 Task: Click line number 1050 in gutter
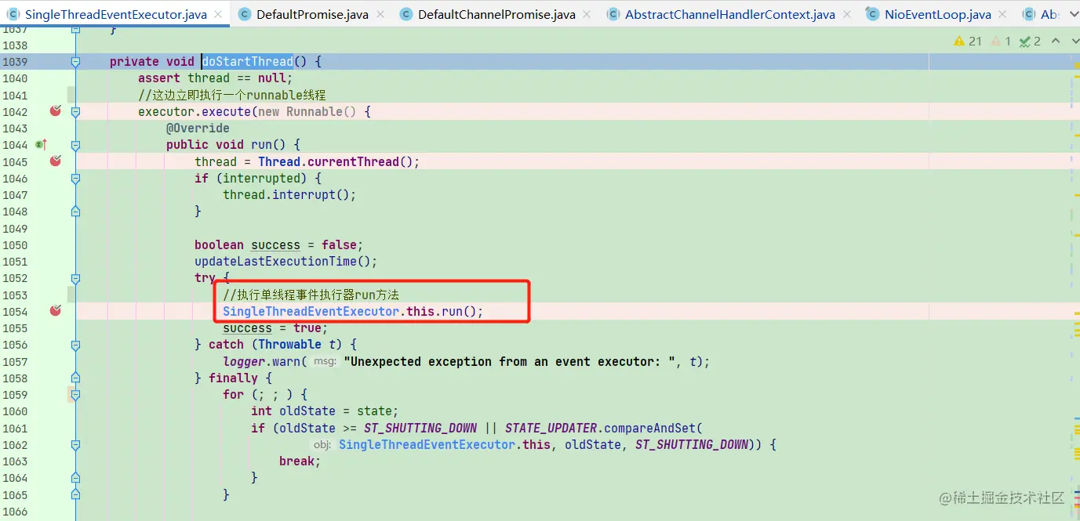point(15,244)
